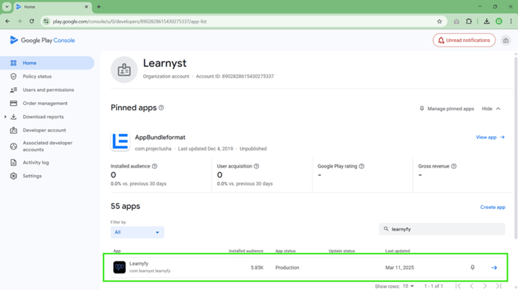
Task: Expand Download reports arrow
Action: pyautogui.click(x=5, y=117)
